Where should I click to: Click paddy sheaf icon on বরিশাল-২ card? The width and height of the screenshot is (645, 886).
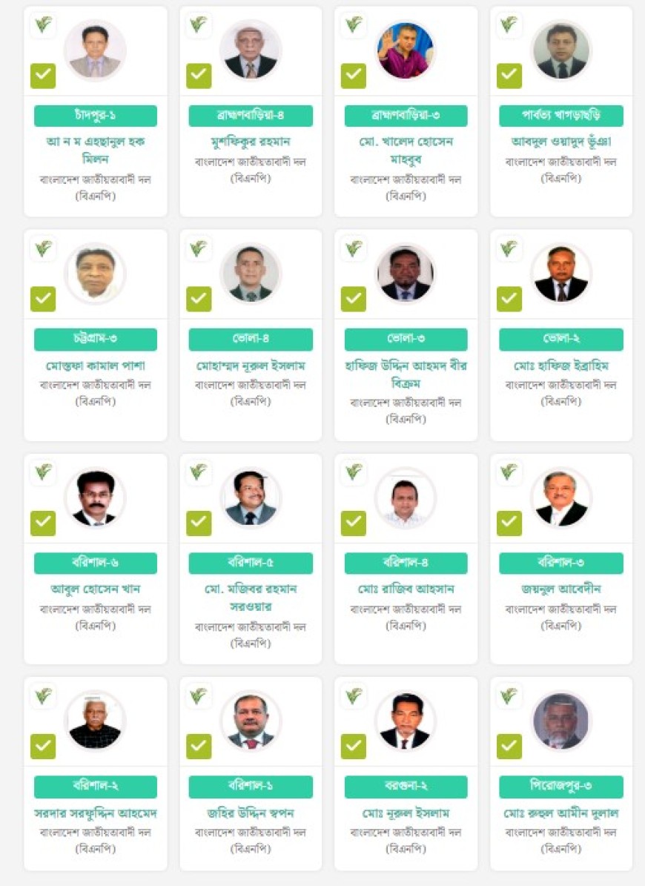pos(43,696)
